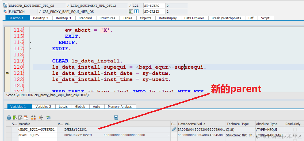Switch to the Auto tab

point(97,106)
